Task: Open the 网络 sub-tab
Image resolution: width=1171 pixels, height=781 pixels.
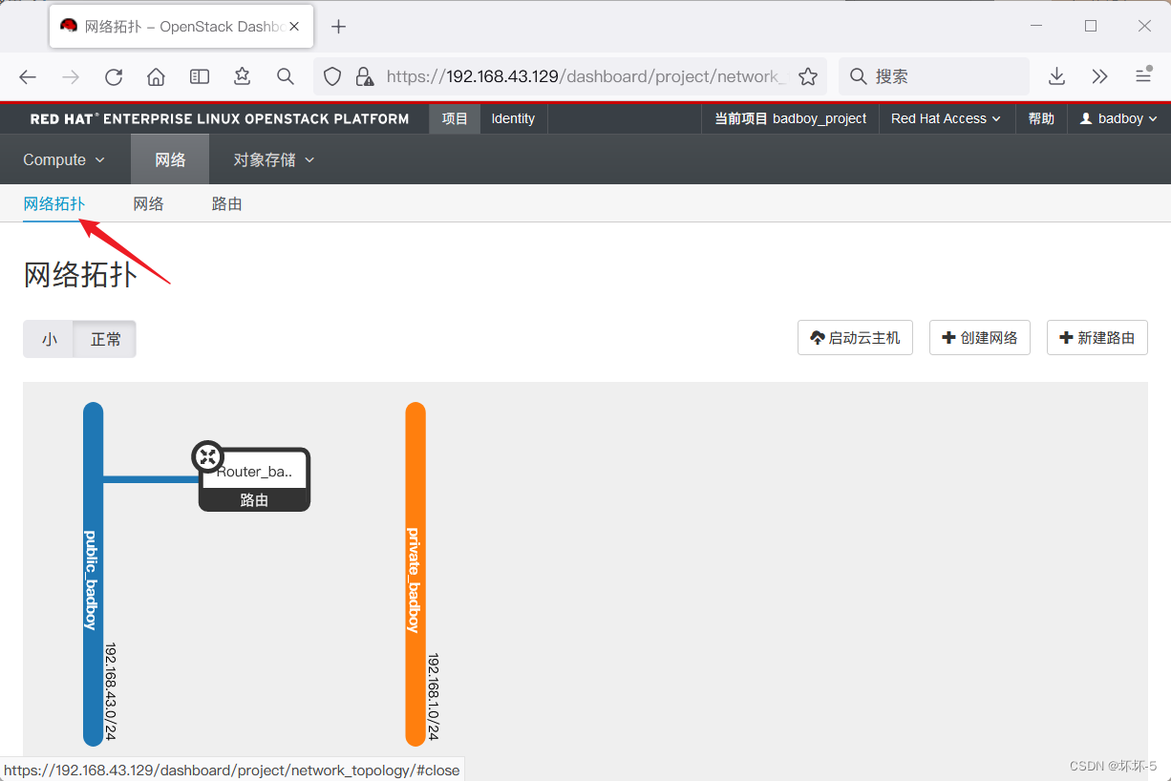Action: 148,203
